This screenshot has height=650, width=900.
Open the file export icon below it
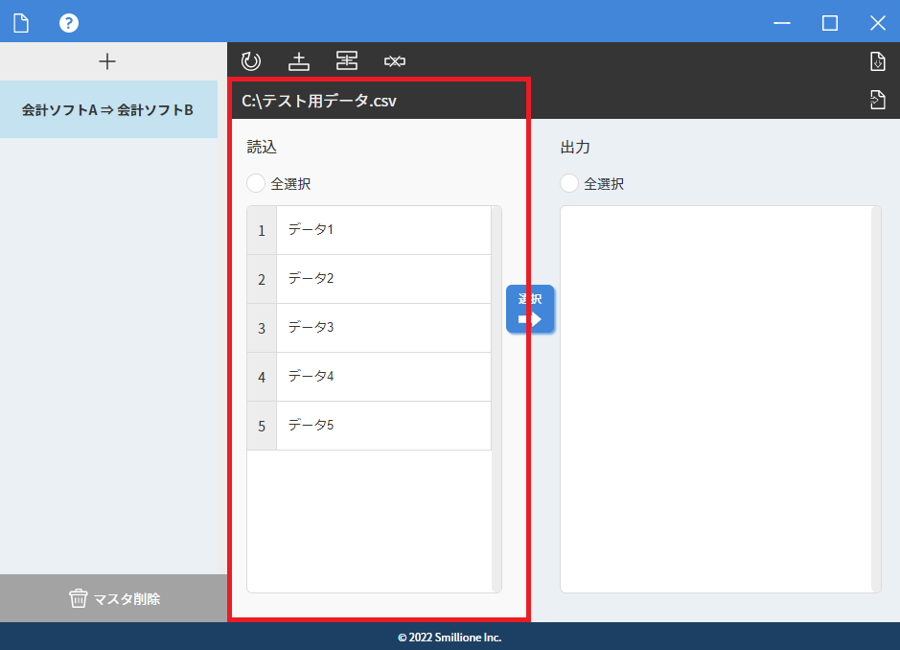pos(877,99)
